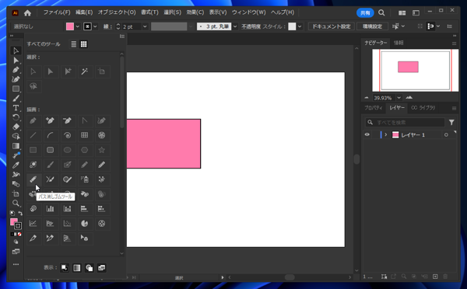467x289 pixels.
Task: Select the Path Eraser tool
Action: (x=33, y=179)
